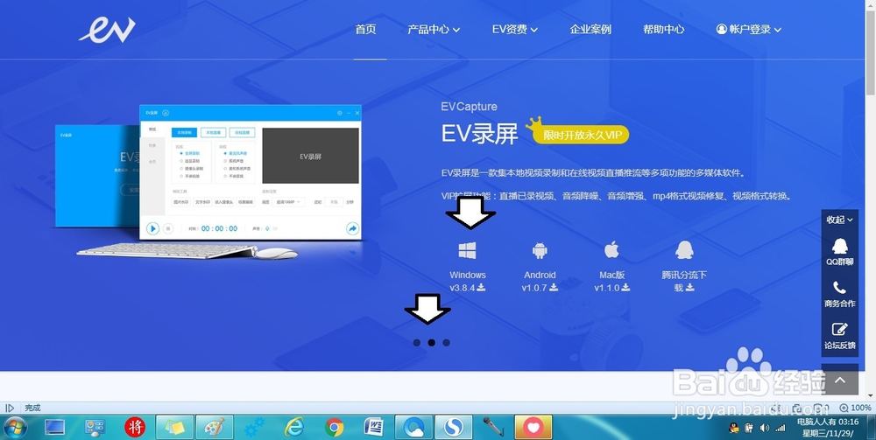Open the control panel icon on taskbar

95,428
